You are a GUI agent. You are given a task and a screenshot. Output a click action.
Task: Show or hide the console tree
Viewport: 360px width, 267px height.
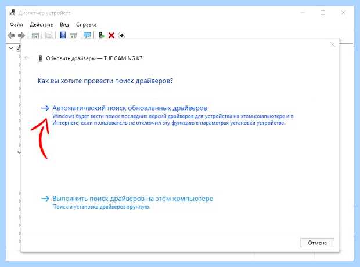(35, 35)
